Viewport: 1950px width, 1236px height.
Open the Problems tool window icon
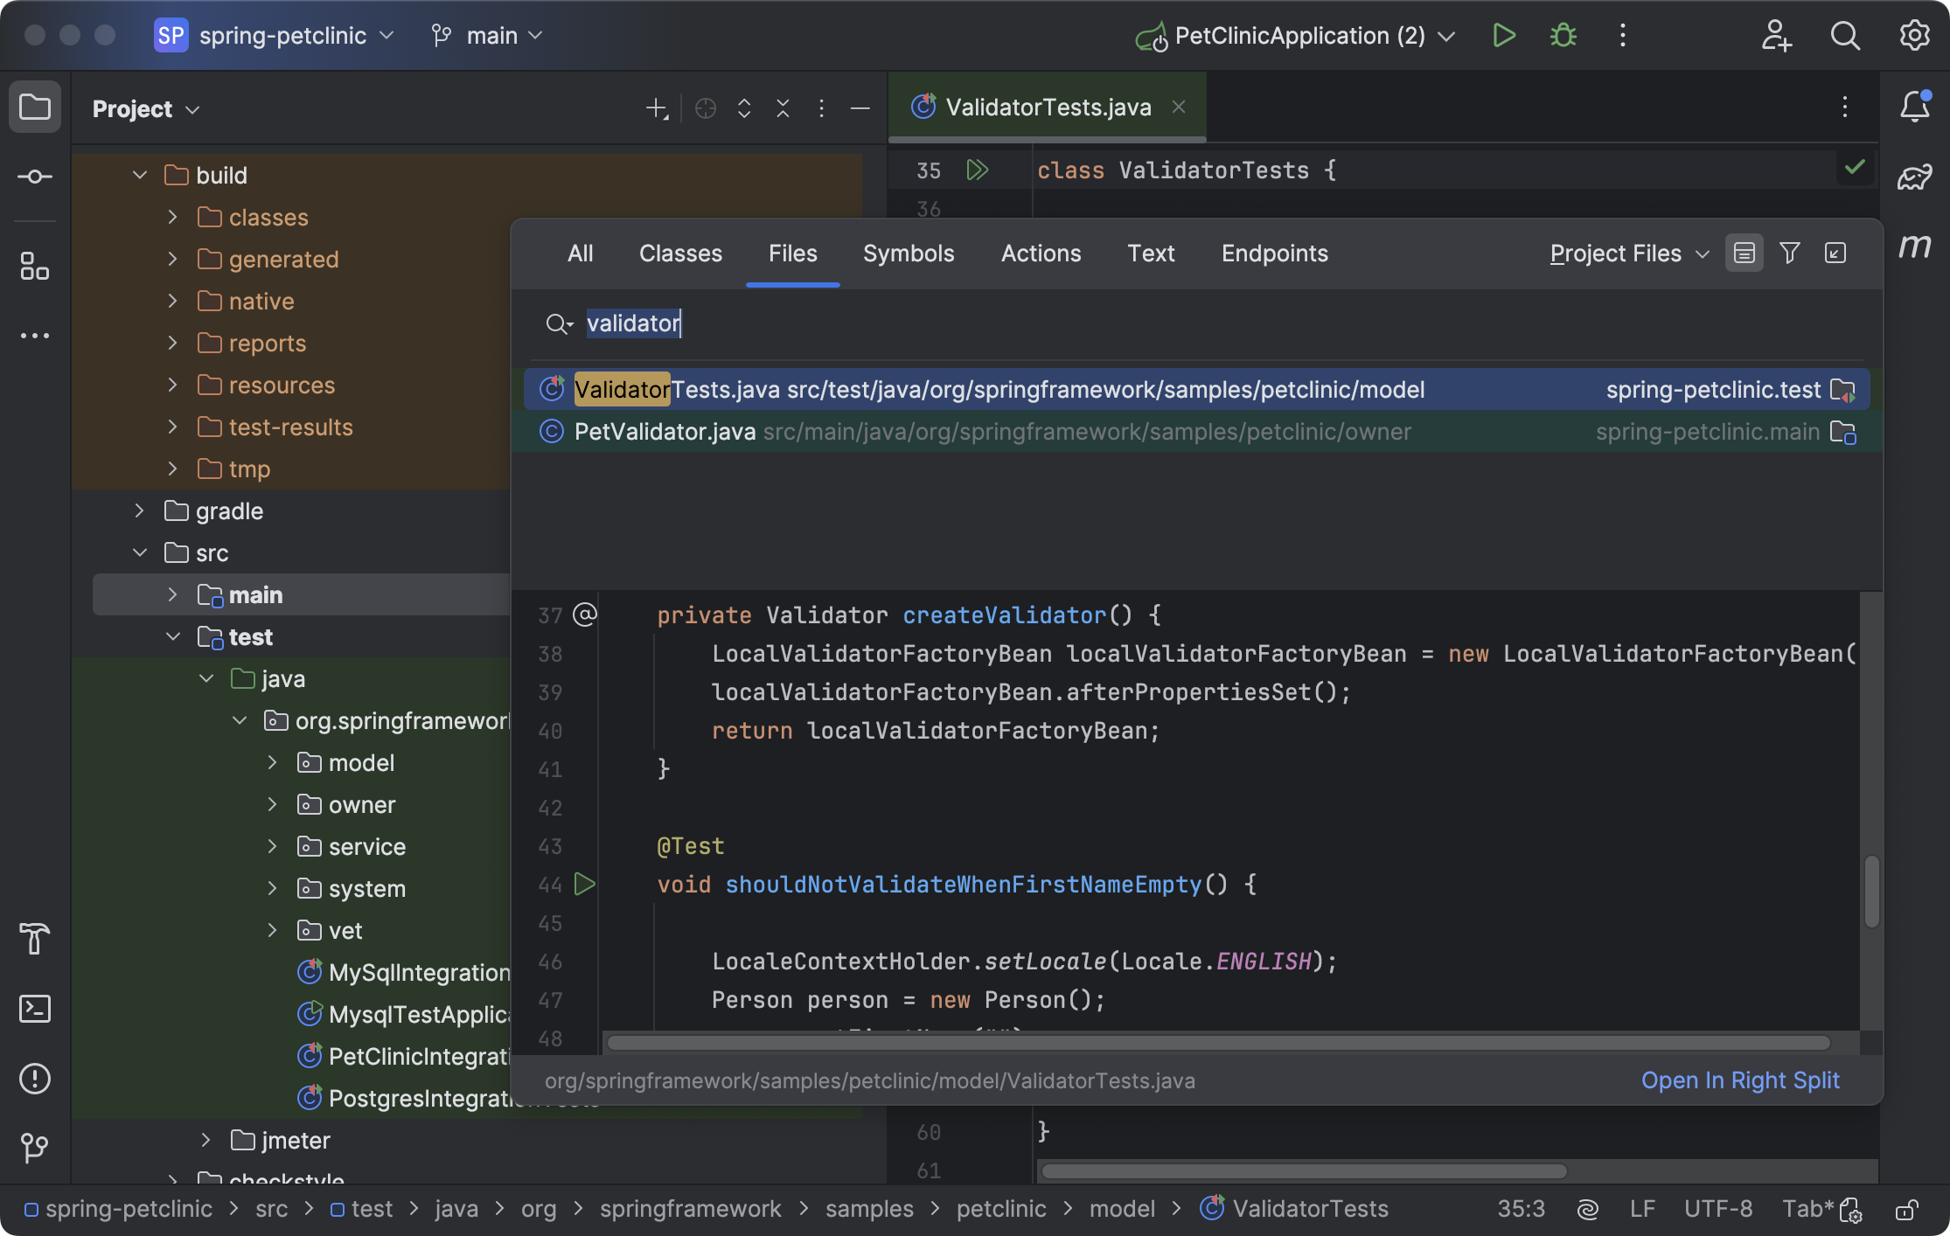(35, 1078)
